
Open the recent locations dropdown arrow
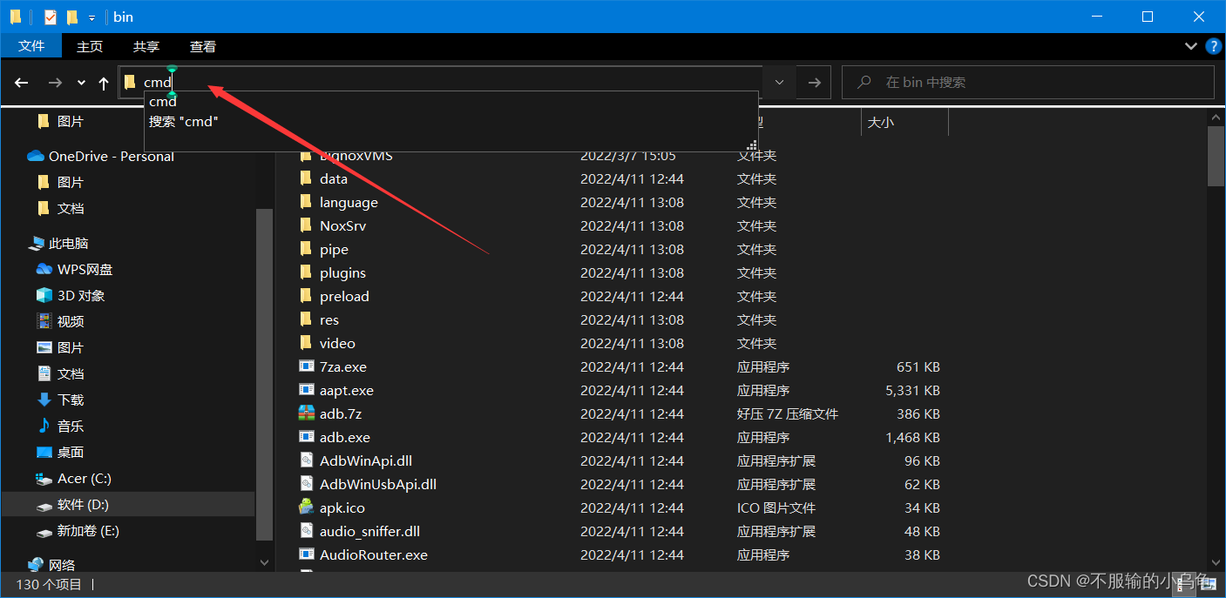tap(81, 83)
